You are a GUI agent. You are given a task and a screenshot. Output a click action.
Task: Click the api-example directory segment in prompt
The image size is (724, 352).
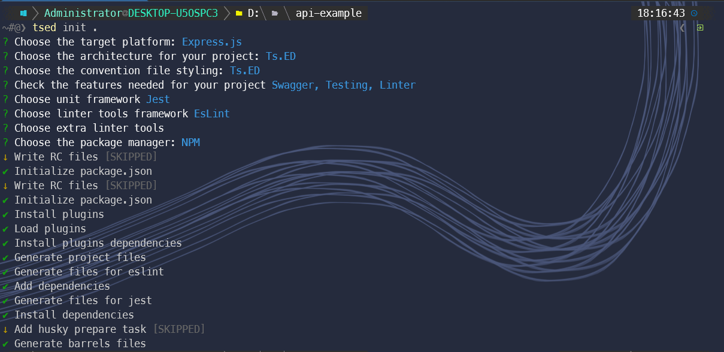[328, 13]
